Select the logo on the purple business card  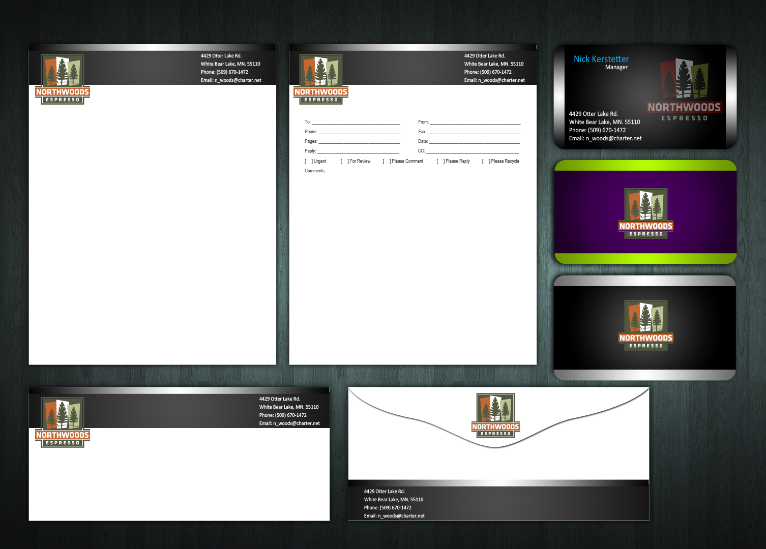pos(645,213)
